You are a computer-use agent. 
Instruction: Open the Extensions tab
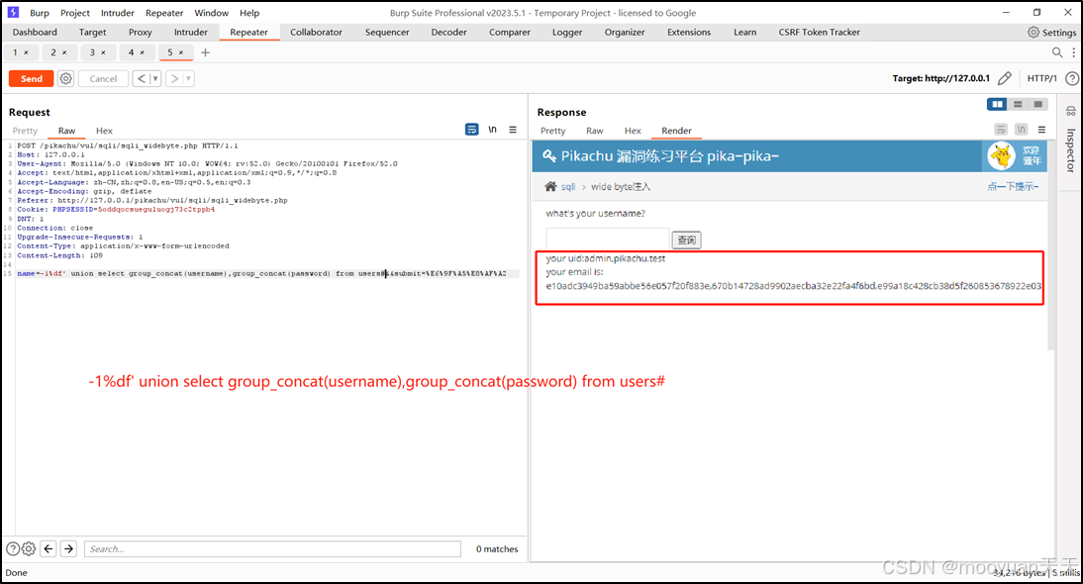pyautogui.click(x=689, y=33)
